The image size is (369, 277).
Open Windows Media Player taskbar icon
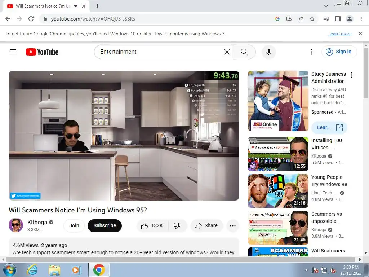76,270
